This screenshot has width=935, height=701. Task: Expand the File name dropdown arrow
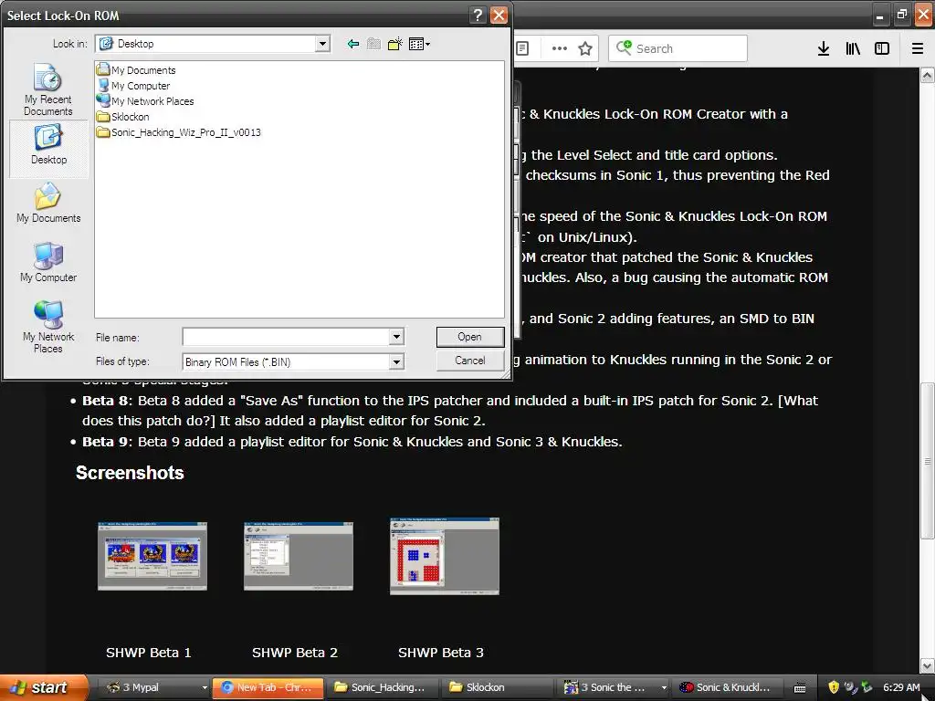pos(396,337)
